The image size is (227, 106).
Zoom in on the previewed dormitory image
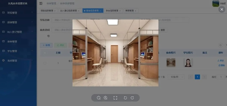point(106,98)
